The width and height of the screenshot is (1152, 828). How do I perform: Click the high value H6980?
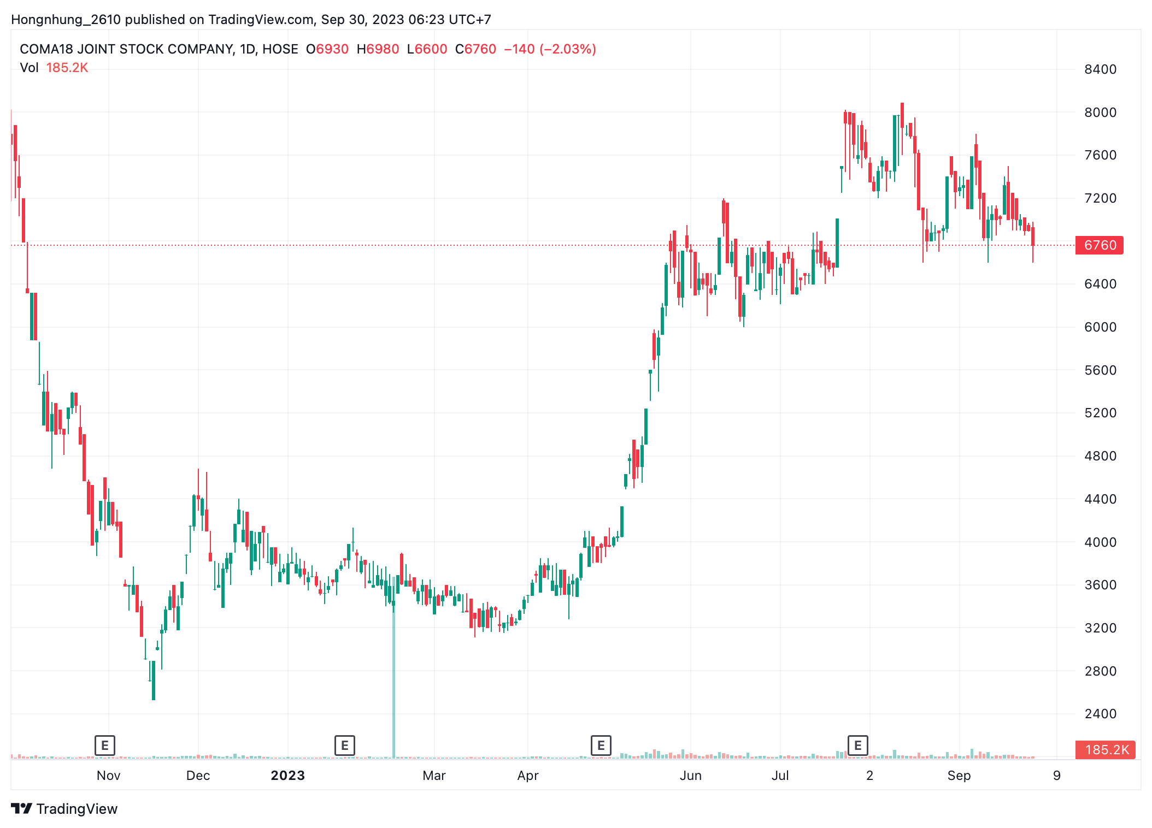pyautogui.click(x=378, y=49)
